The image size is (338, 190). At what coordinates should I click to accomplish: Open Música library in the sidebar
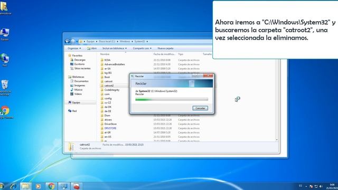point(76,90)
